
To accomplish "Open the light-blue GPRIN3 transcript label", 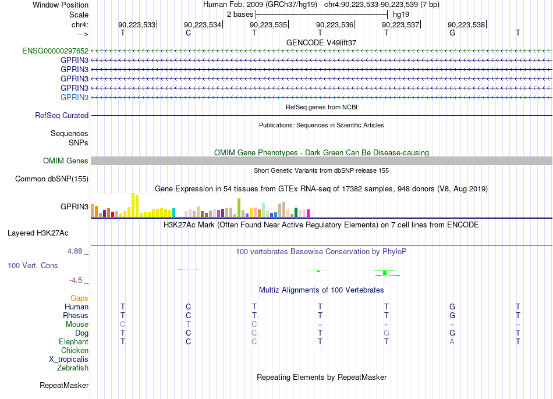I will (75, 97).
